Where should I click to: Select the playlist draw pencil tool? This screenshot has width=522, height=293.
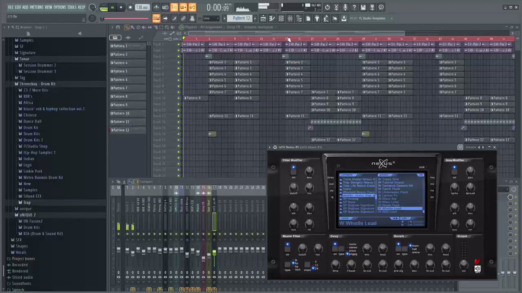click(127, 27)
